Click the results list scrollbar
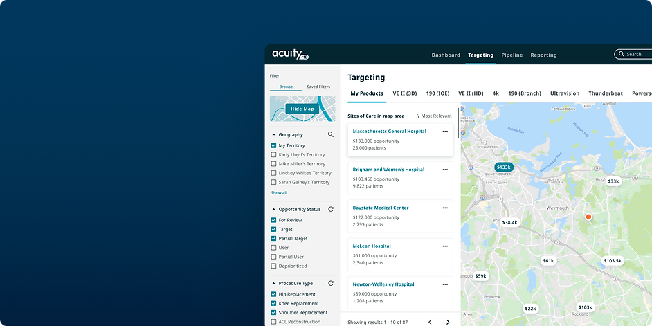 coord(458,123)
